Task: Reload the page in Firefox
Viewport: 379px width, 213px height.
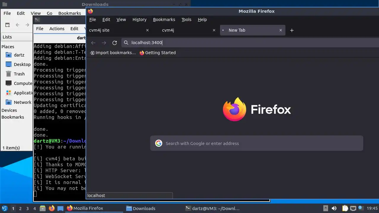Action: pos(115,43)
